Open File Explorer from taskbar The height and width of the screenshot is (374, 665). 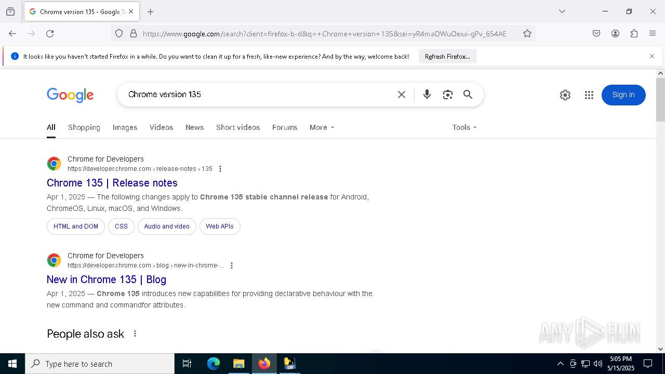(x=238, y=364)
